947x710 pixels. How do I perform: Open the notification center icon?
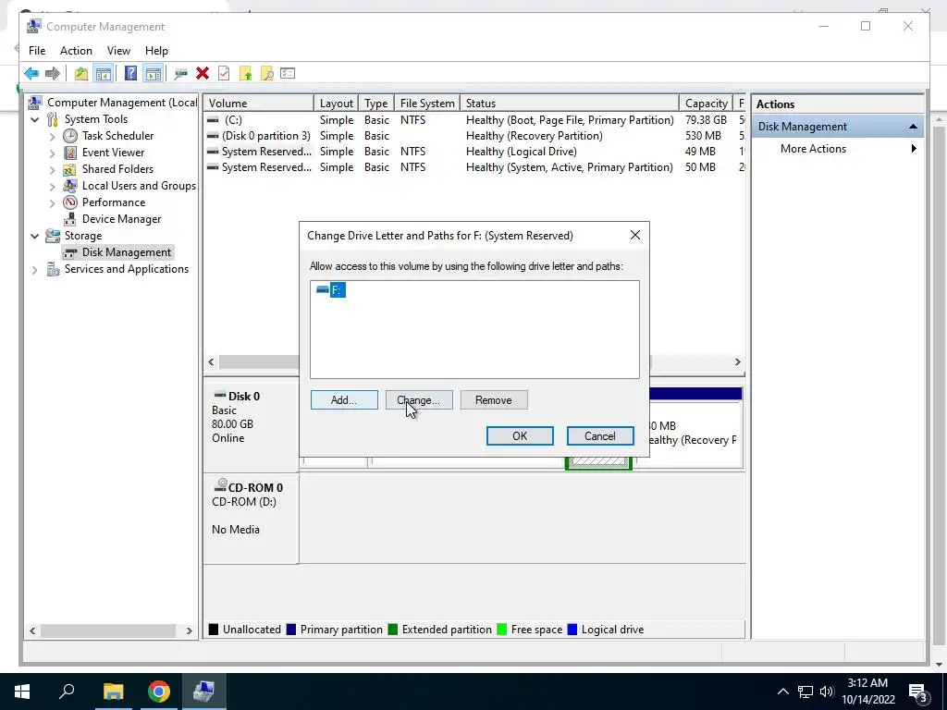[918, 692]
